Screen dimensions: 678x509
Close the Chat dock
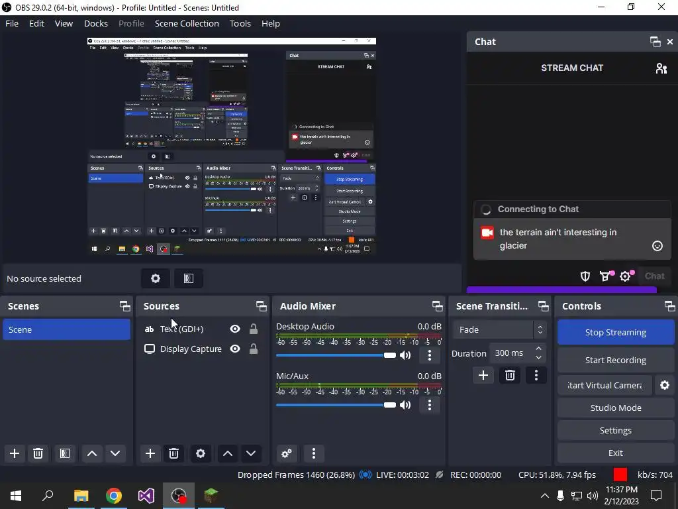pyautogui.click(x=670, y=42)
